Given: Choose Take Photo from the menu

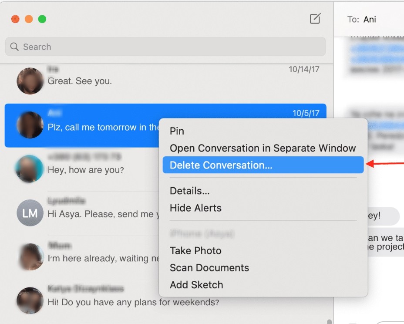Looking at the screenshot, I should click(x=195, y=251).
